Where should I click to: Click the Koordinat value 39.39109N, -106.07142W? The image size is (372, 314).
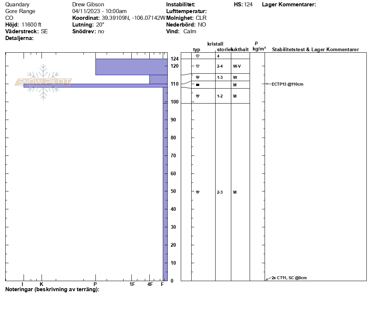coord(133,18)
